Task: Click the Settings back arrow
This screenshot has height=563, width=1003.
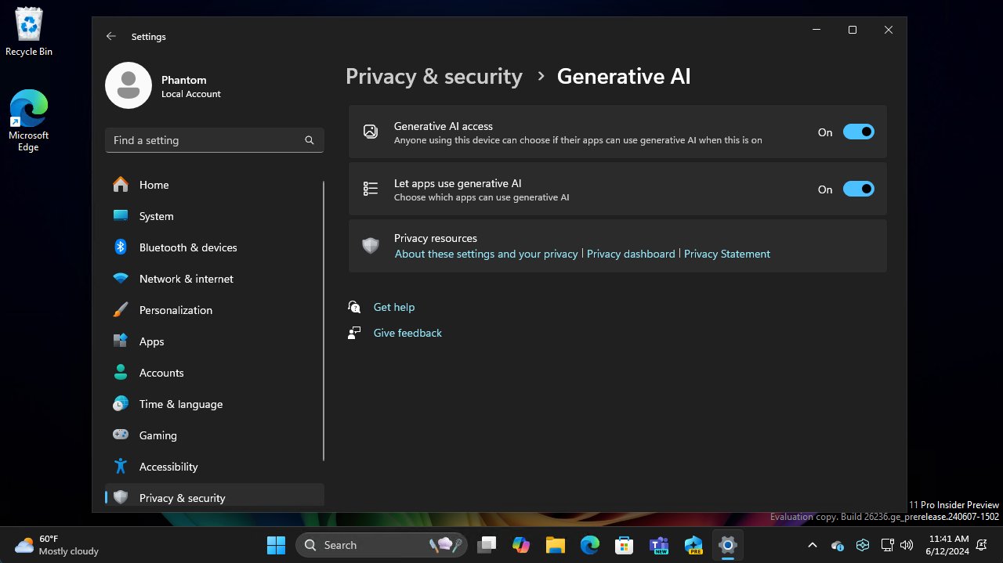Action: pos(111,37)
